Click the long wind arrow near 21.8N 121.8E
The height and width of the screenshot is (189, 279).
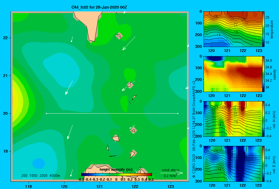click(x=129, y=43)
